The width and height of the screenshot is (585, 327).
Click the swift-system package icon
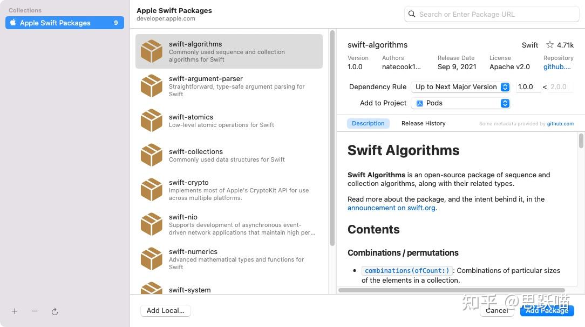(151, 291)
